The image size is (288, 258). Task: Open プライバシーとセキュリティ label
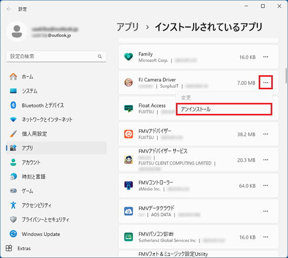46,219
